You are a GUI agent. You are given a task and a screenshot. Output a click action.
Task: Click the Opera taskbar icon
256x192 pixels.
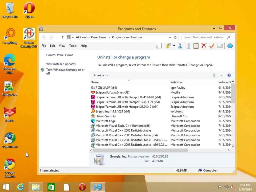pos(82,187)
